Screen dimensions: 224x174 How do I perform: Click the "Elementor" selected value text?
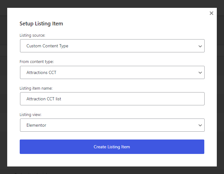point(36,125)
